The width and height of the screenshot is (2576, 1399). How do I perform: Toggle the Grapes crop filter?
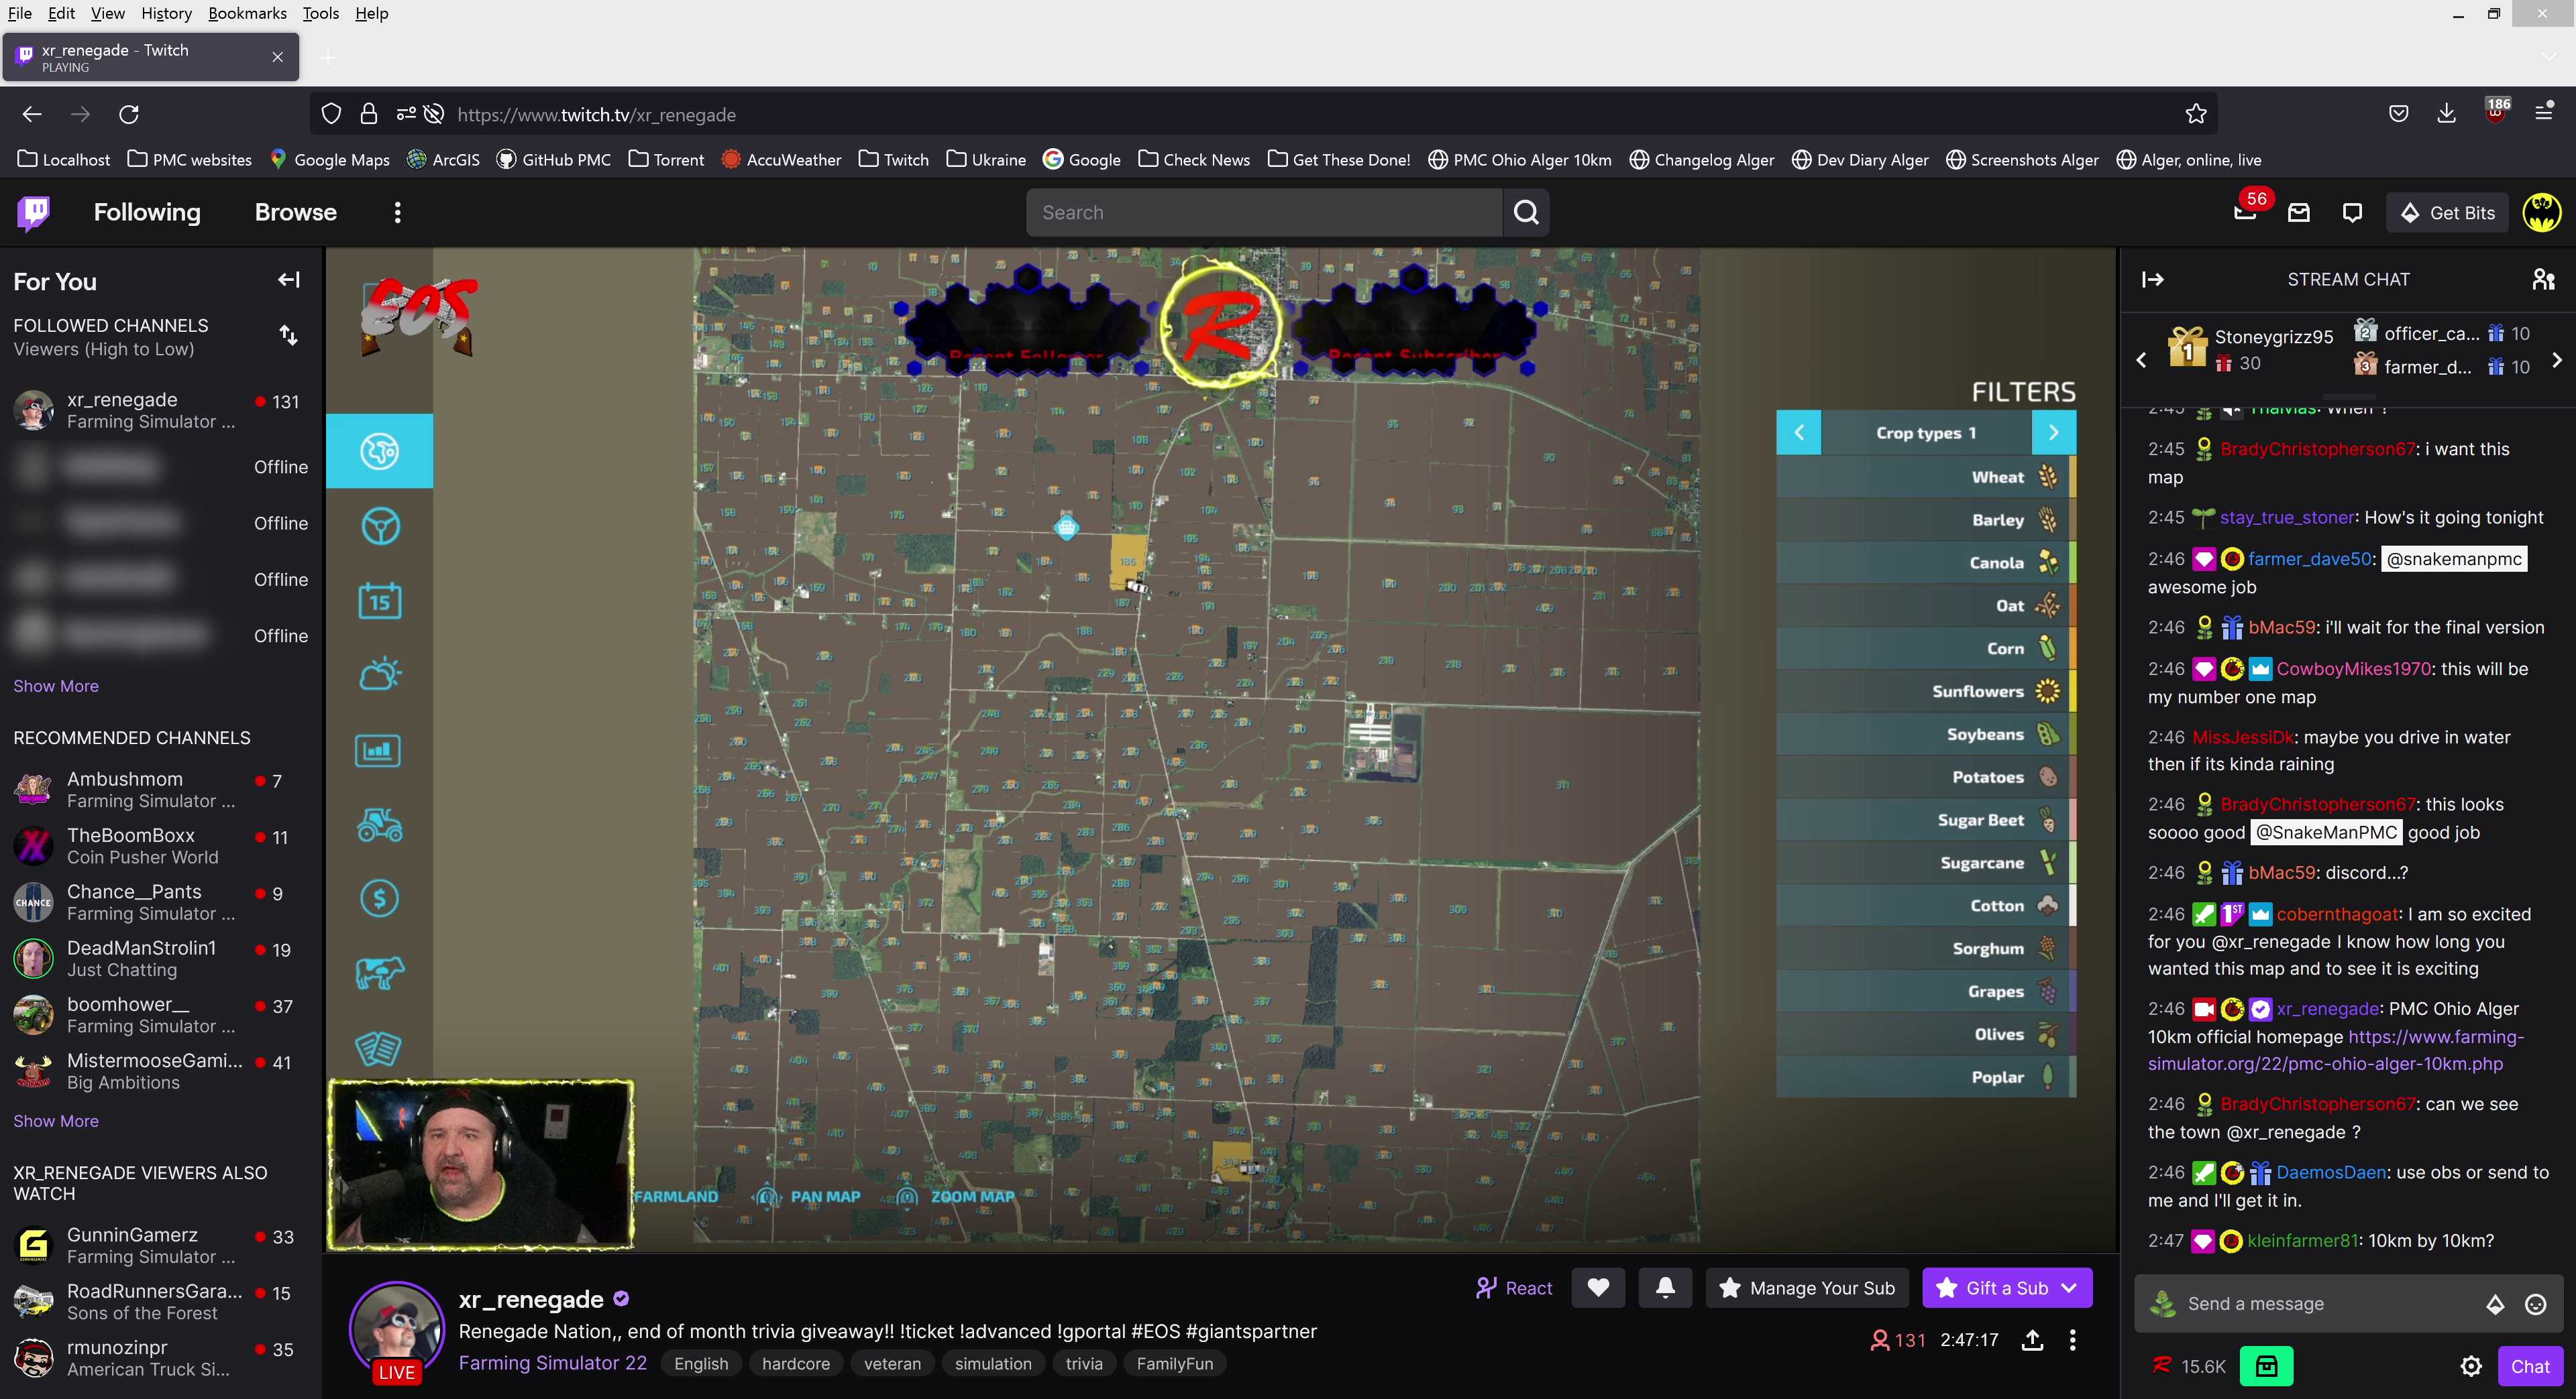(x=1926, y=991)
